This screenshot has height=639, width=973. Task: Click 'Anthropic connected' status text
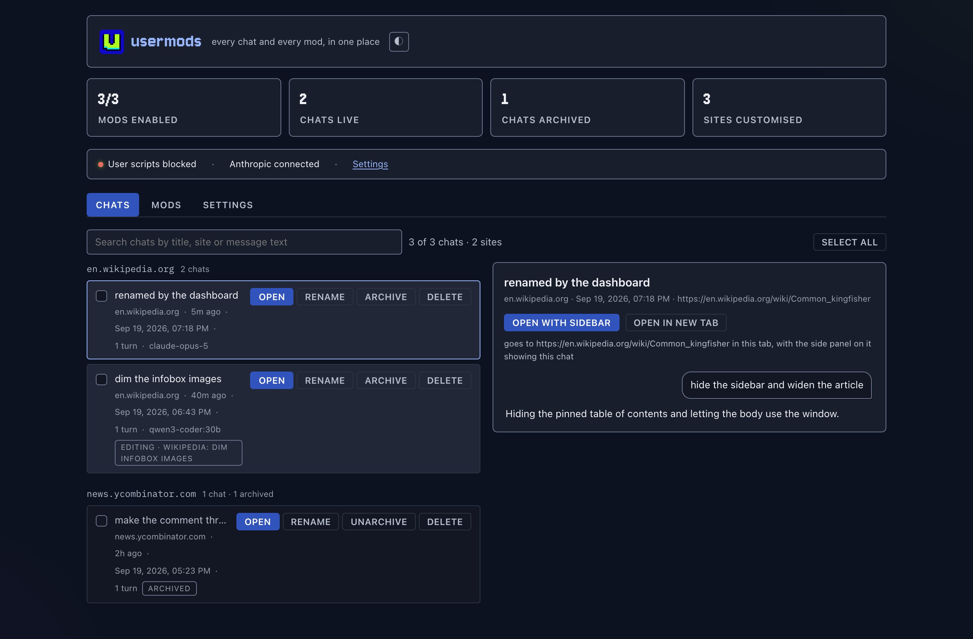point(274,164)
